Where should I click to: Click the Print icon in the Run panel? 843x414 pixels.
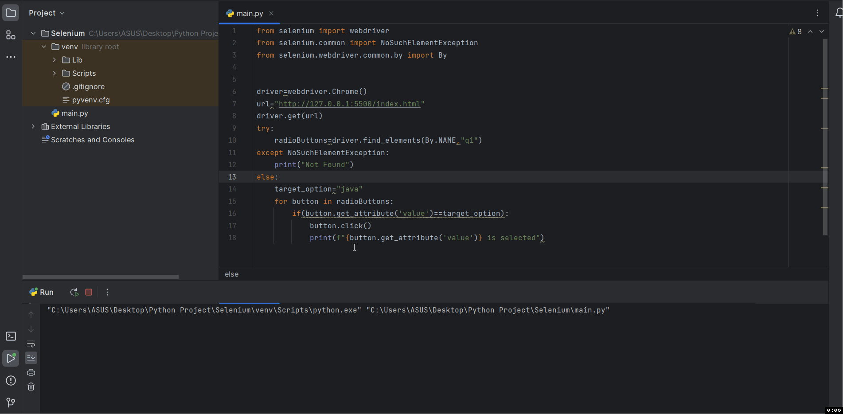pos(31,372)
